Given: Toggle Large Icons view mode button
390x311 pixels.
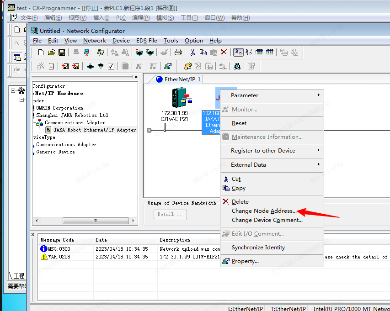Looking at the screenshot, I should click(238, 53).
